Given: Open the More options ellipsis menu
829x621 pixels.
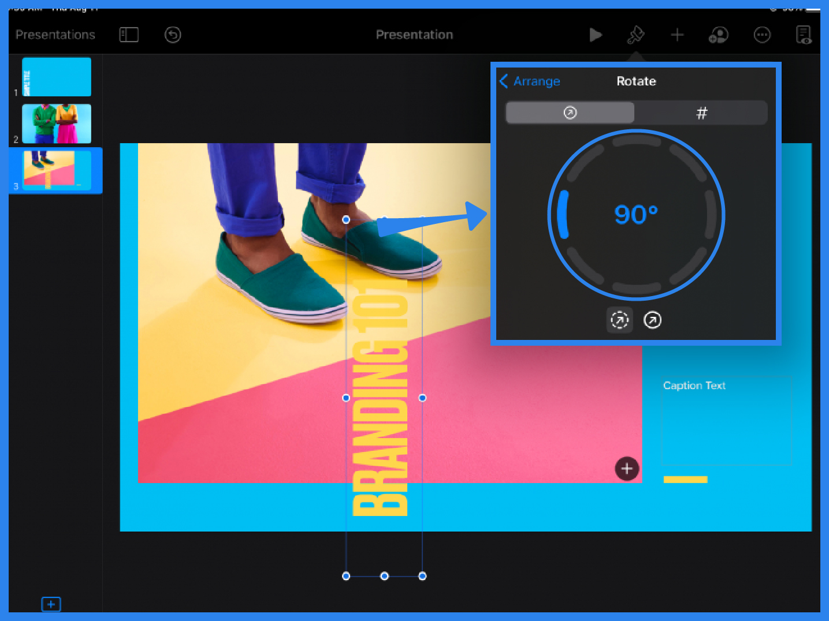Looking at the screenshot, I should tap(762, 35).
